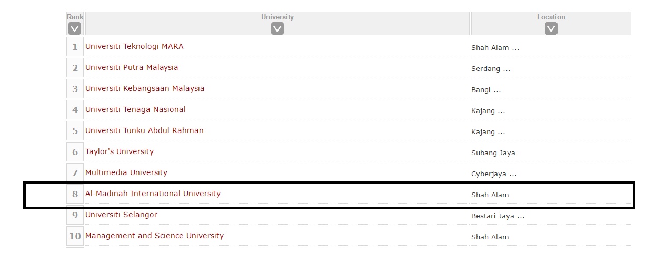Visit Management and Science University
646x264 pixels.
point(154,236)
